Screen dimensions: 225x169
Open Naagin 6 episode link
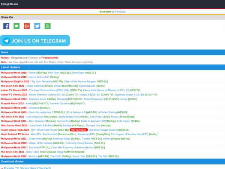click(90, 95)
